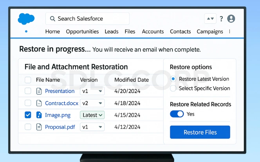Screen dimensions: 260x162
Task: Open Proposal.pdf version v1 dropdown
Action: tap(92, 127)
